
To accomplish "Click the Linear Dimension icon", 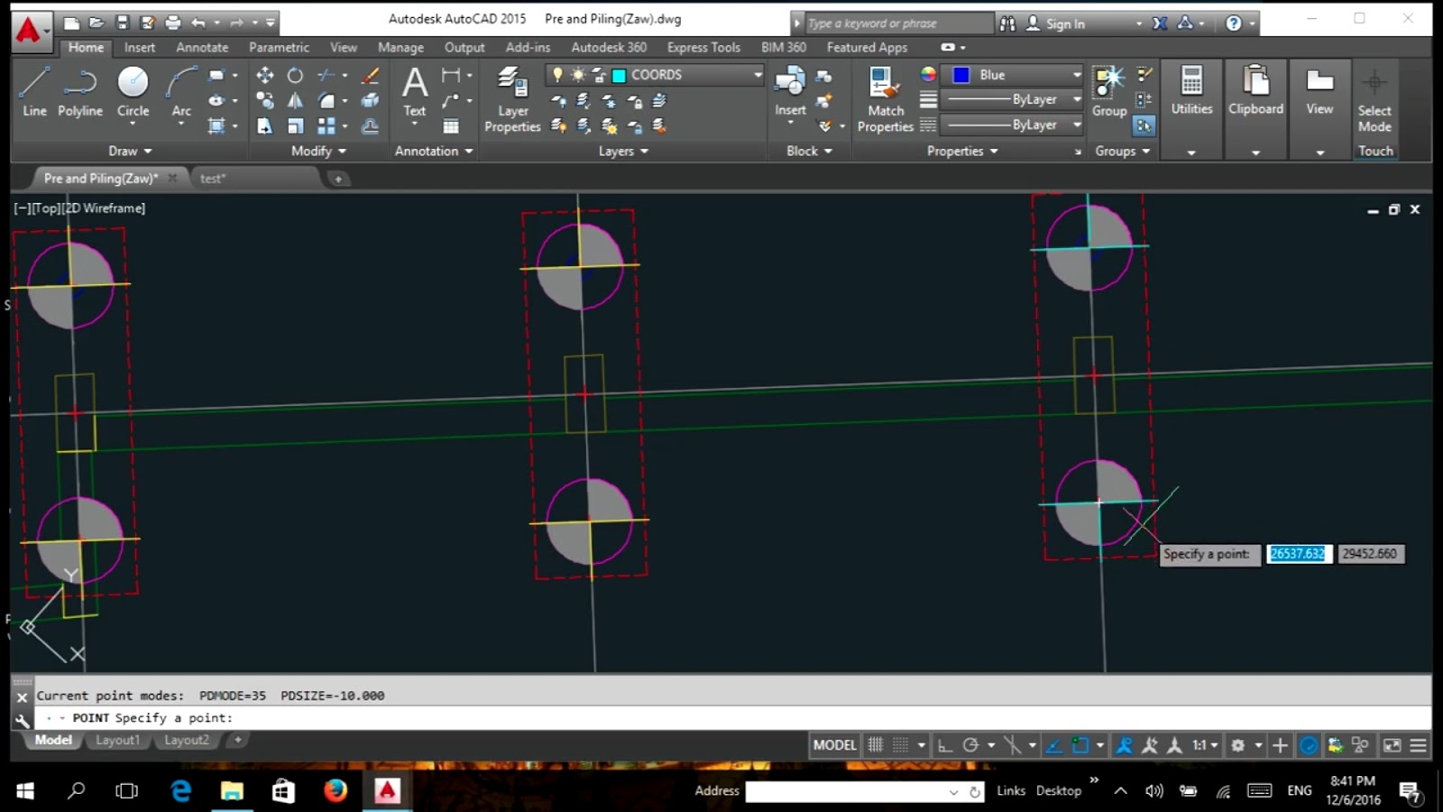I will [x=451, y=76].
